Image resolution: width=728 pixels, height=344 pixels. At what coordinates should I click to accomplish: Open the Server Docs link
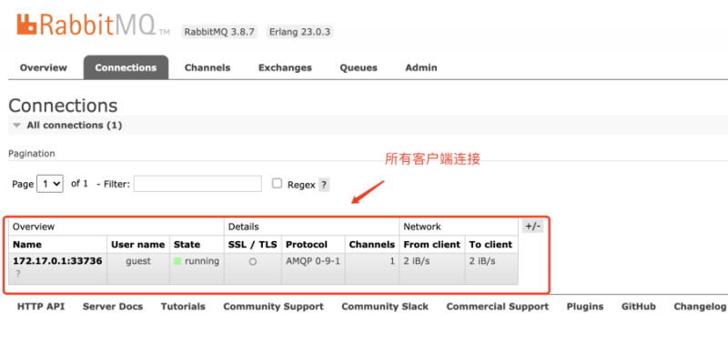point(113,307)
